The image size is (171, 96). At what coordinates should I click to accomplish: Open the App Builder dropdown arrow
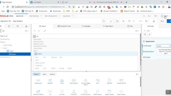click(x=26, y=16)
